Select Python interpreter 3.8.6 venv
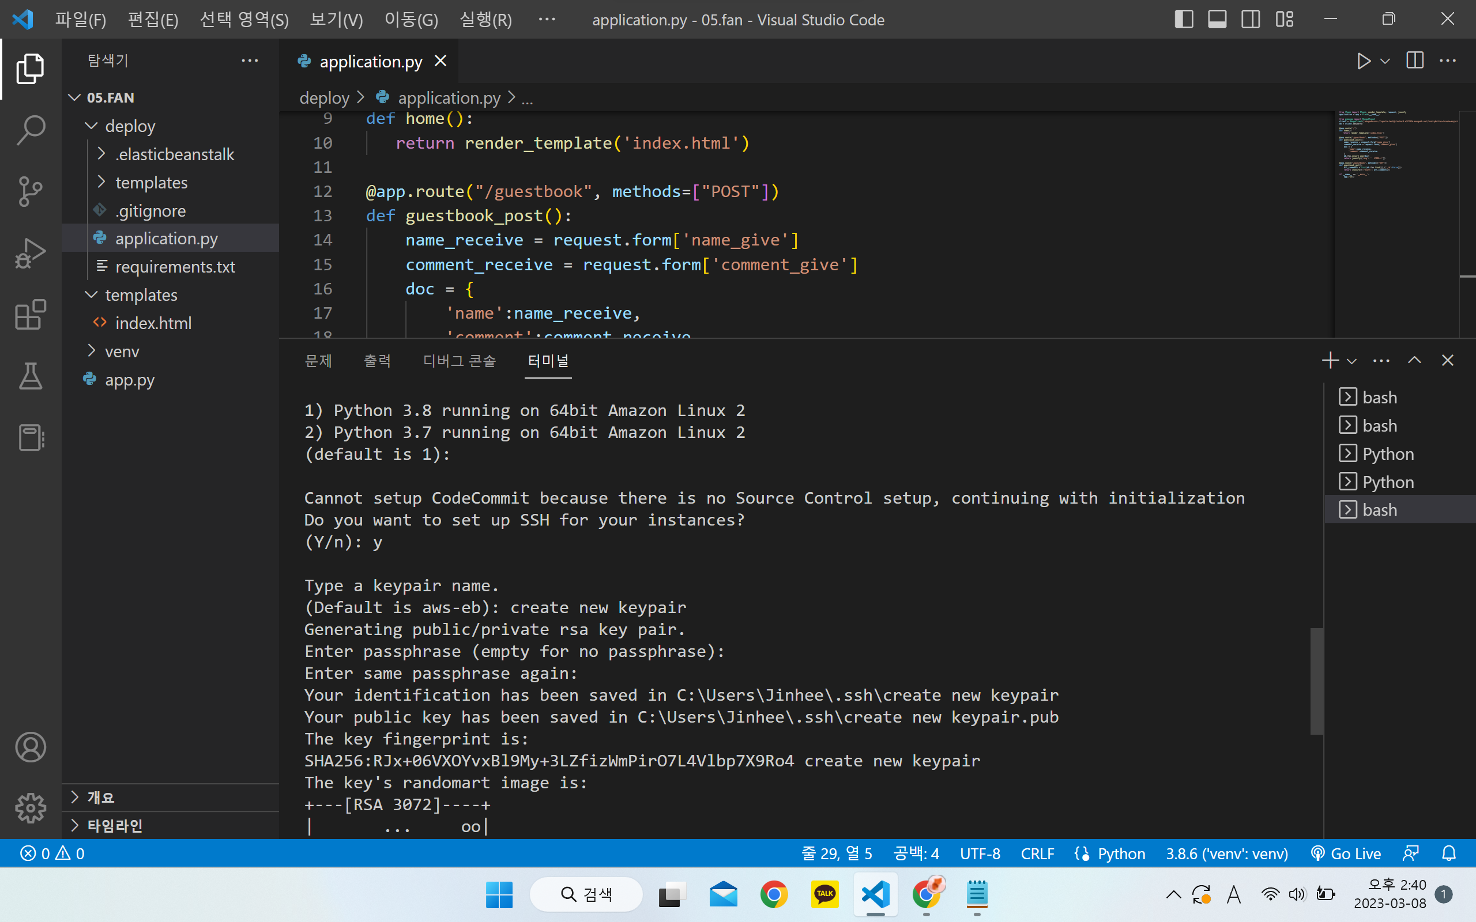 (1226, 853)
